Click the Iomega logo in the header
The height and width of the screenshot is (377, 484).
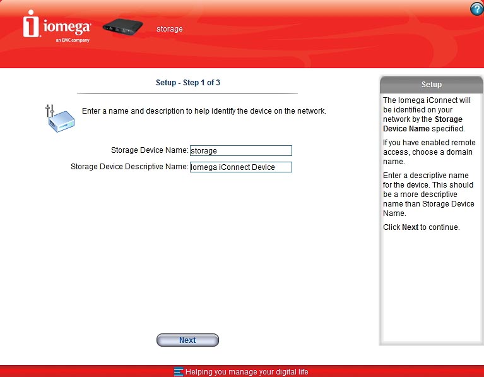(57, 27)
